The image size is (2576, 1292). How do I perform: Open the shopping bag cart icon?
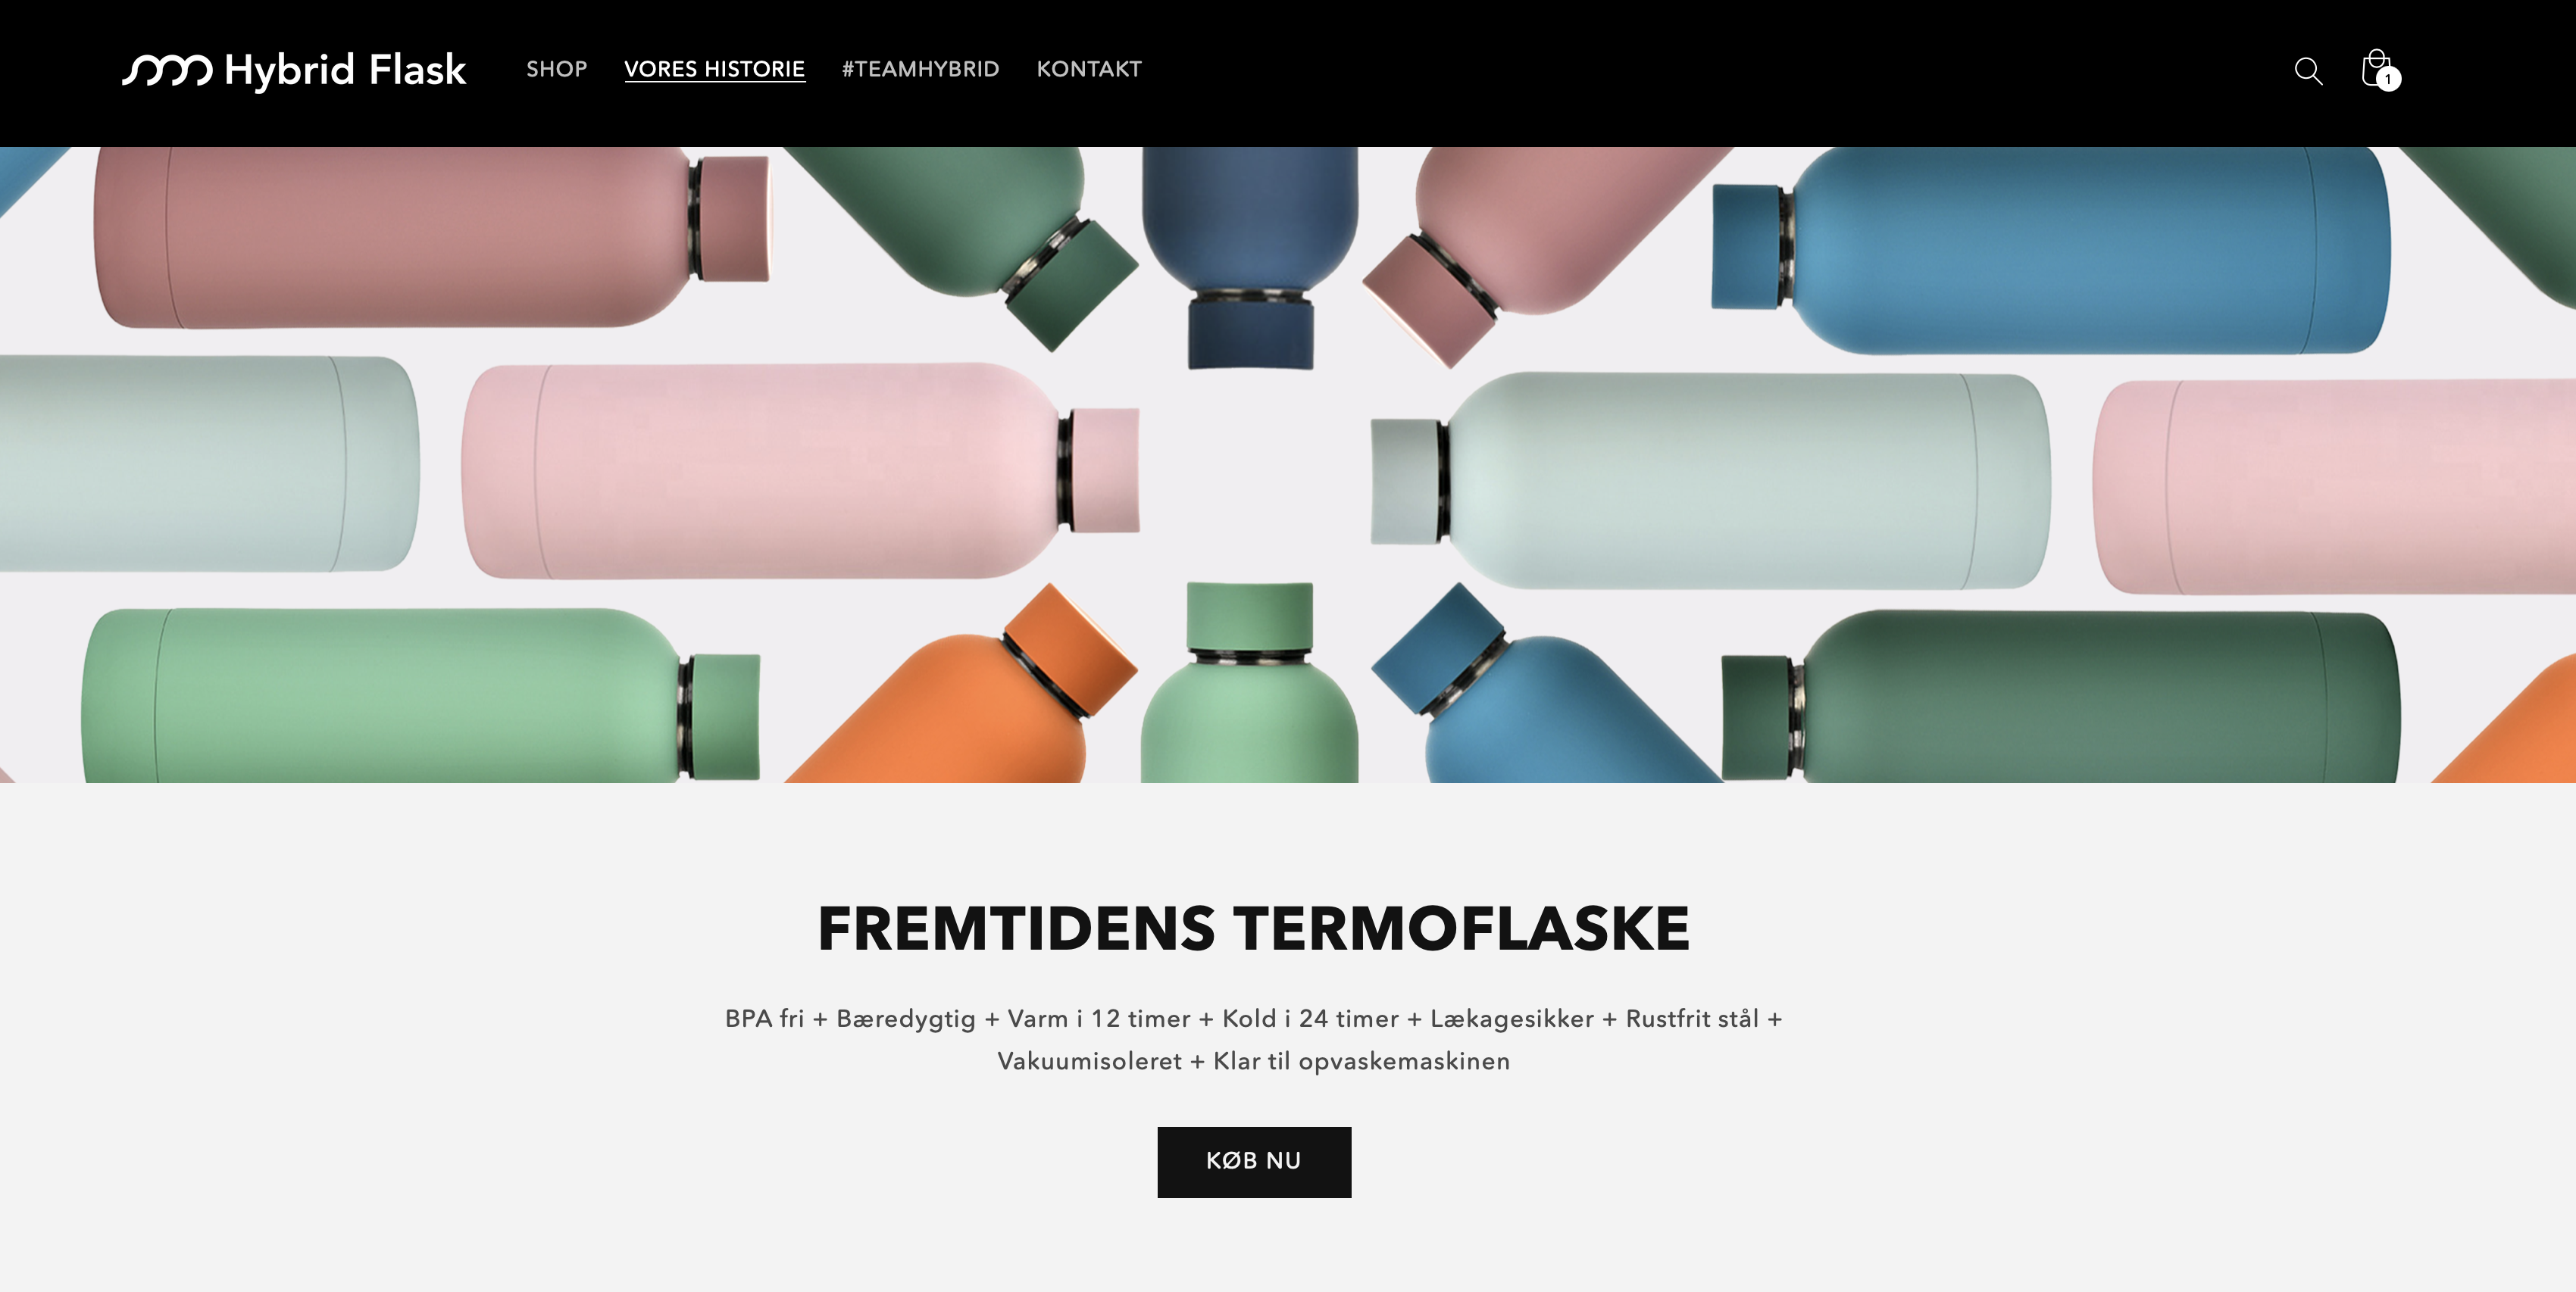click(x=2376, y=68)
